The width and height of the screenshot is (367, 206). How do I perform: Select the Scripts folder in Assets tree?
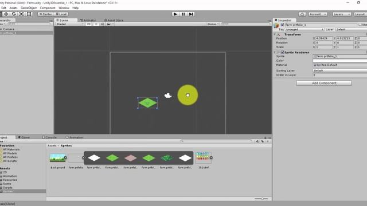pyautogui.click(x=7, y=188)
